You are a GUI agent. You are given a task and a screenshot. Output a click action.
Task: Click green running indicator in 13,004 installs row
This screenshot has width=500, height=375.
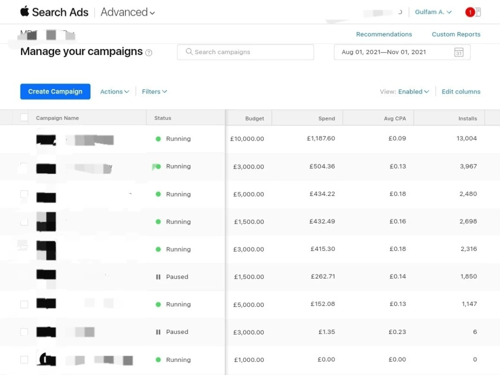point(158,138)
